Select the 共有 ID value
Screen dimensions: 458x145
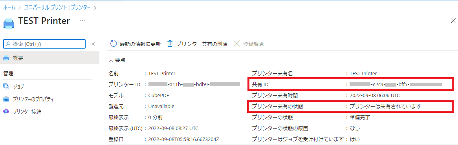click(x=396, y=84)
